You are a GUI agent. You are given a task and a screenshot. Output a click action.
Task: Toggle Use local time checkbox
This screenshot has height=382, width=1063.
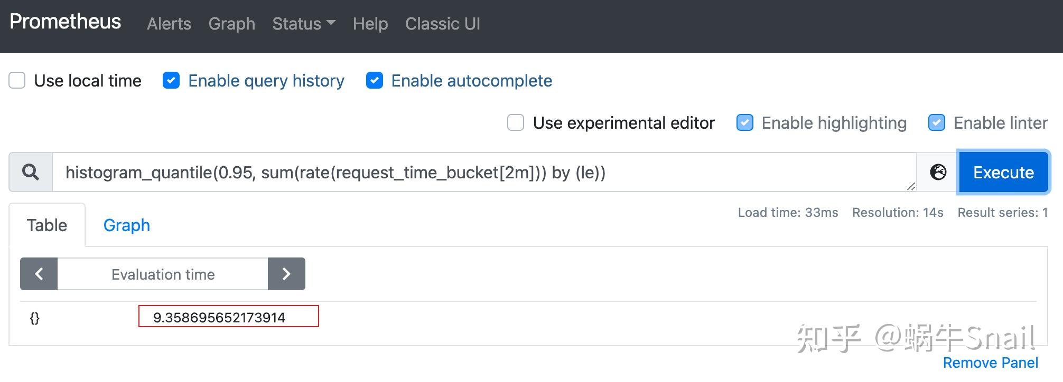(17, 81)
